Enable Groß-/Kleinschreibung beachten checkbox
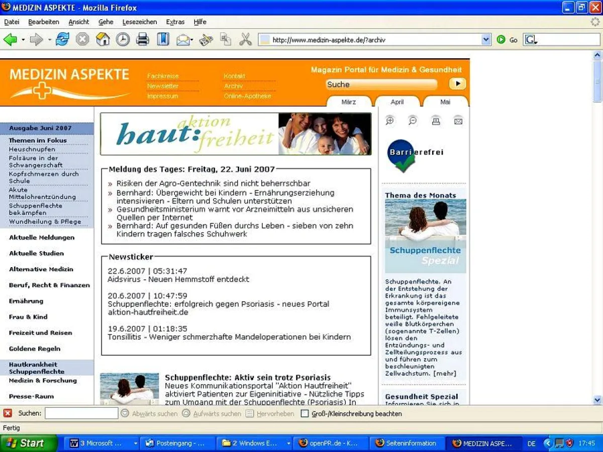Viewport: 603px width, 452px height. [305, 414]
